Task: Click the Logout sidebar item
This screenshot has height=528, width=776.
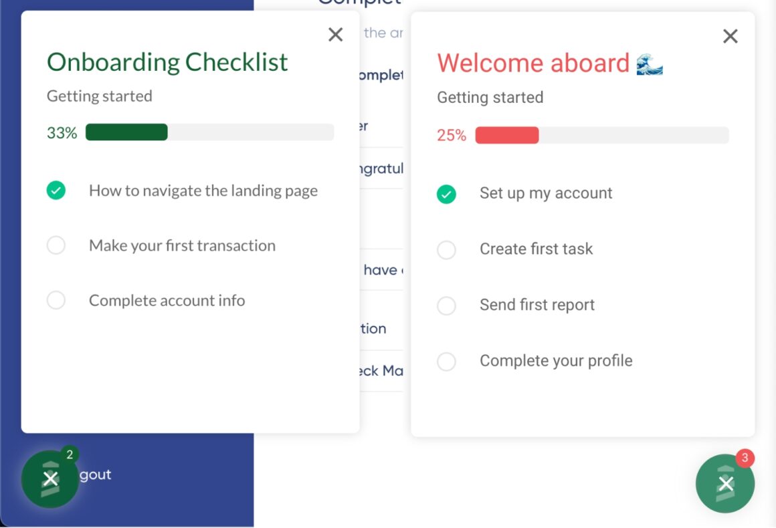Action: (96, 475)
